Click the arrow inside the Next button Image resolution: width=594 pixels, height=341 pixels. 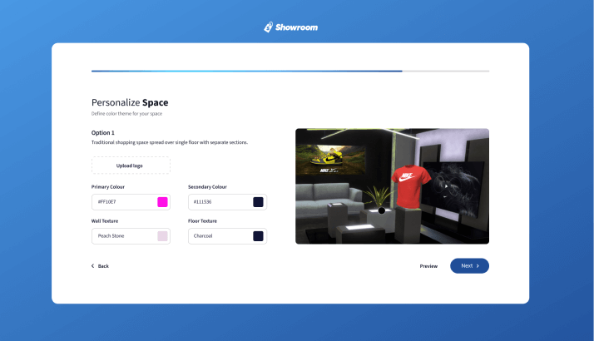click(478, 266)
